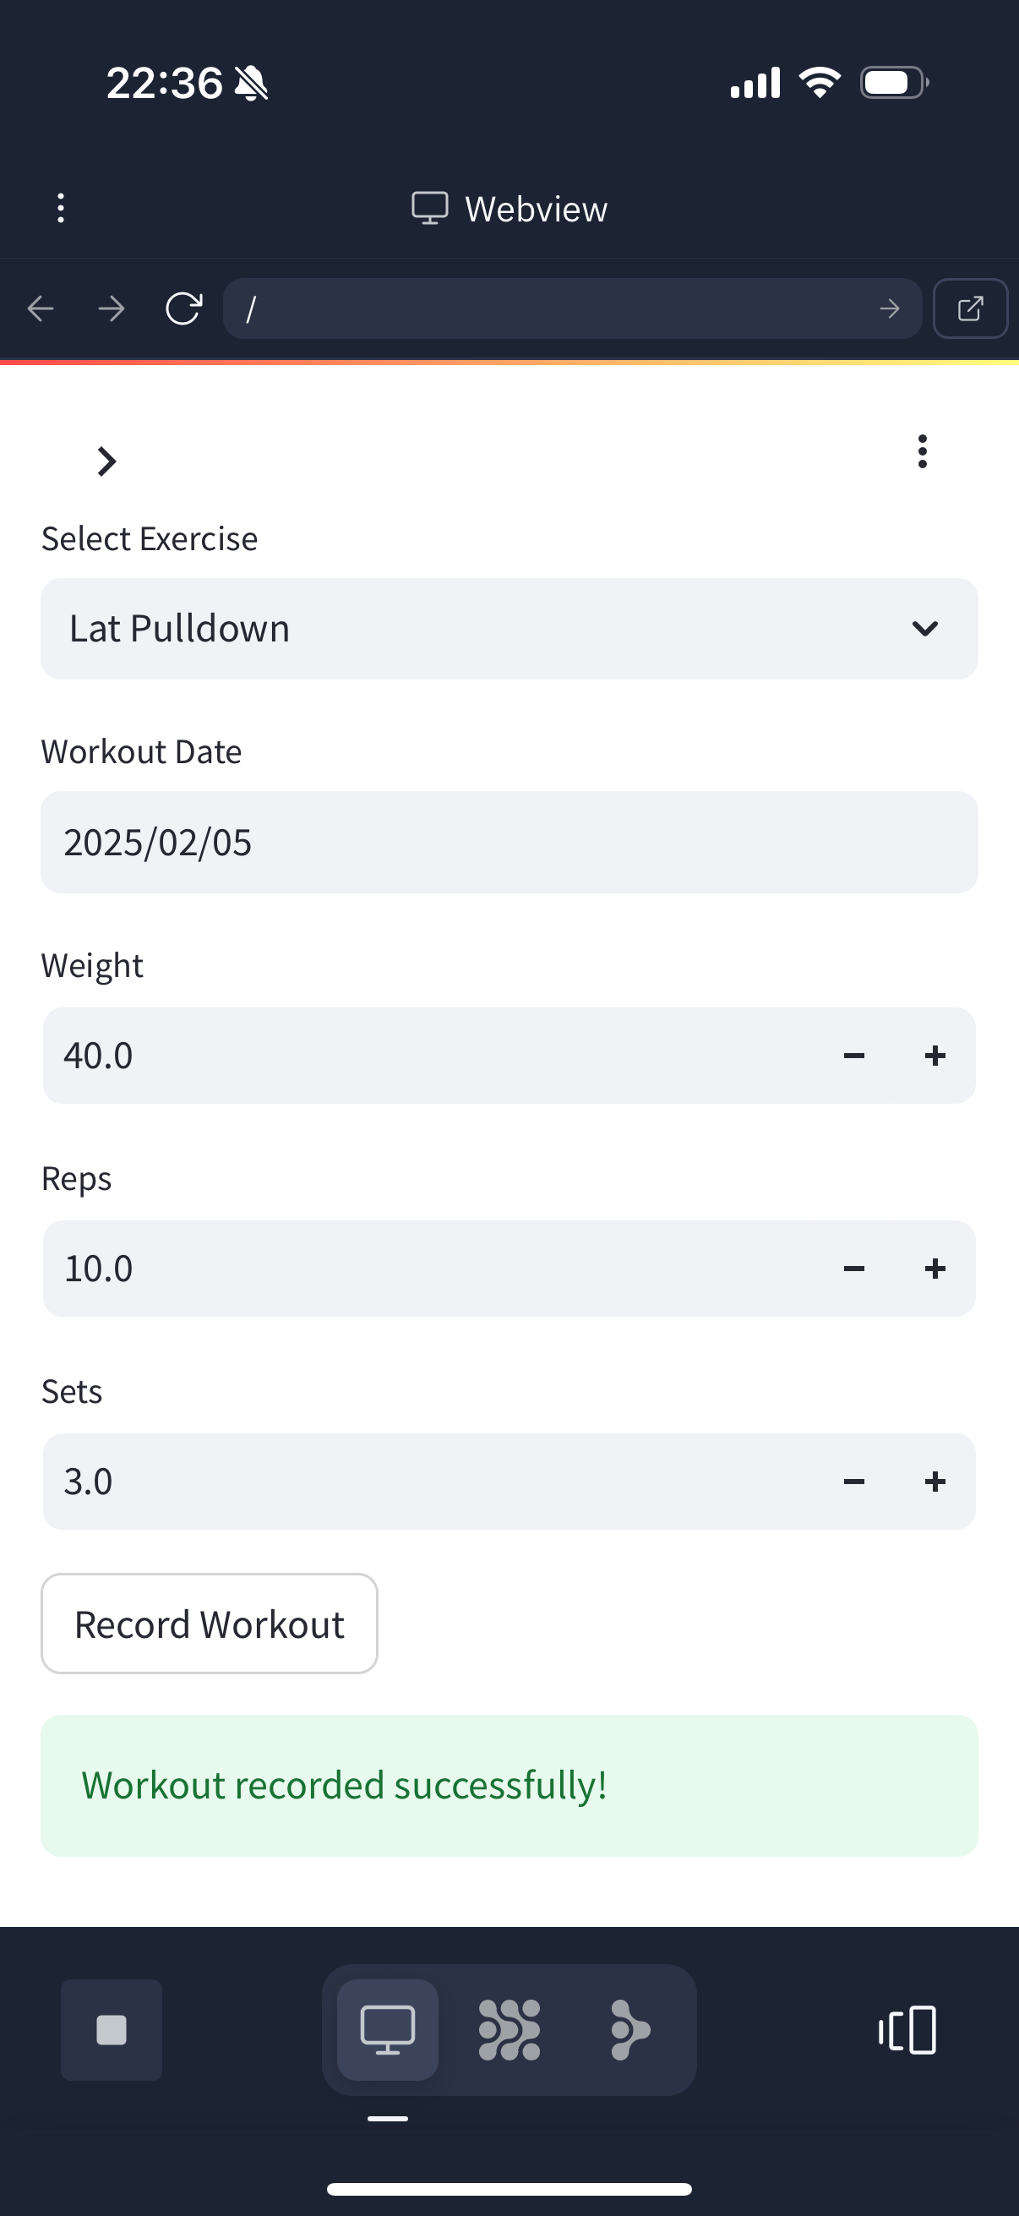The width and height of the screenshot is (1019, 2216).
Task: Expand the collapsed sidebar chevron
Action: 106,462
